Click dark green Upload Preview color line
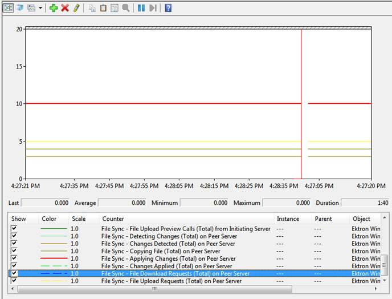Screen dimensions: 392x299 (54, 229)
